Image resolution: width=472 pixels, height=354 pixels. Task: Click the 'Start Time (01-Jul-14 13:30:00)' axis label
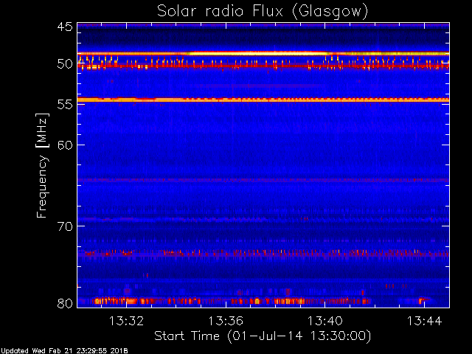(x=263, y=336)
